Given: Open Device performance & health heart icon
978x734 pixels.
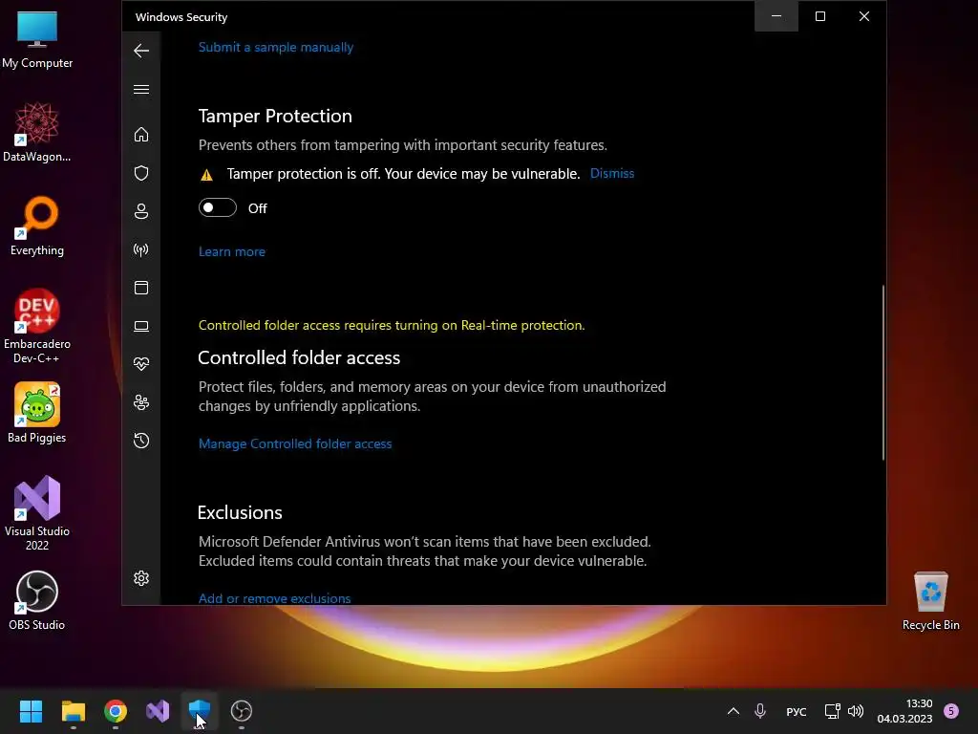Looking at the screenshot, I should [x=141, y=364].
